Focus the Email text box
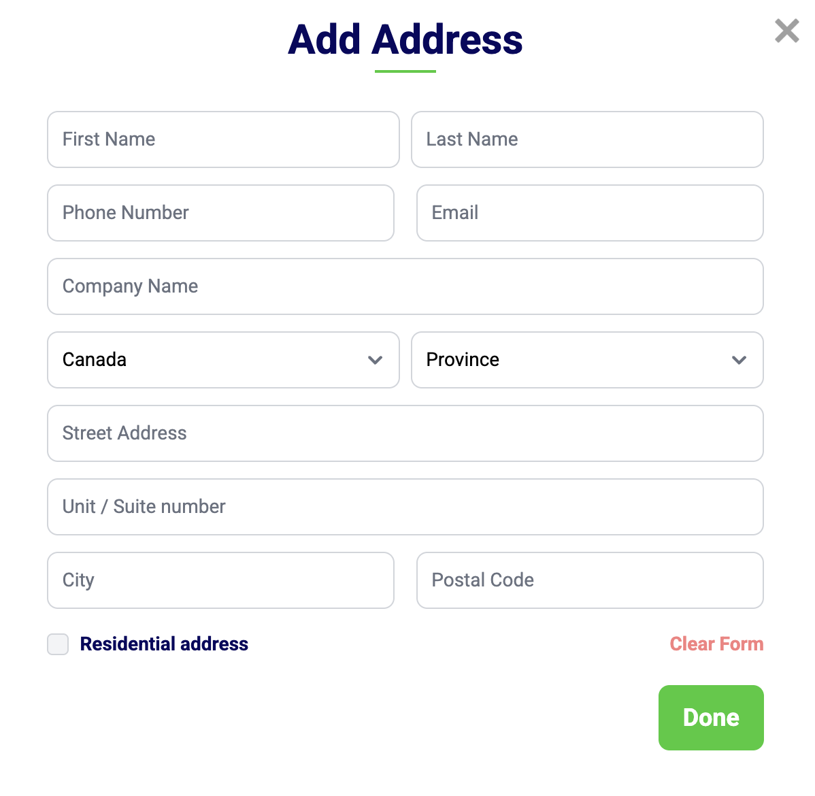Image resolution: width=815 pixels, height=796 pixels. click(x=590, y=213)
